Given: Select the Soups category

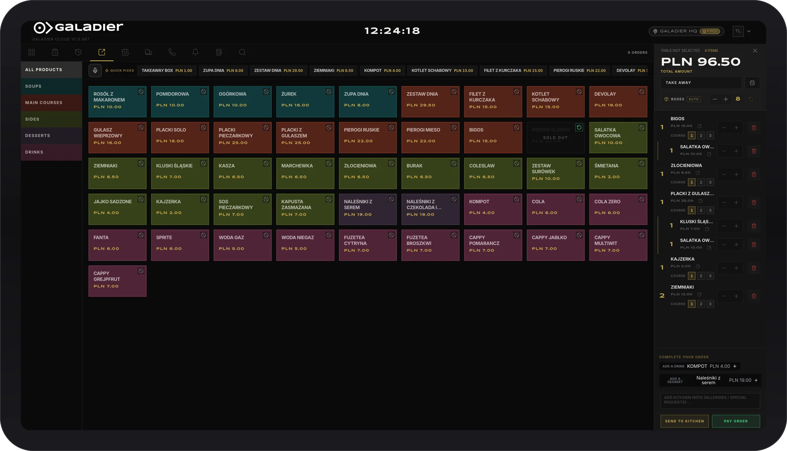Looking at the screenshot, I should pos(51,86).
